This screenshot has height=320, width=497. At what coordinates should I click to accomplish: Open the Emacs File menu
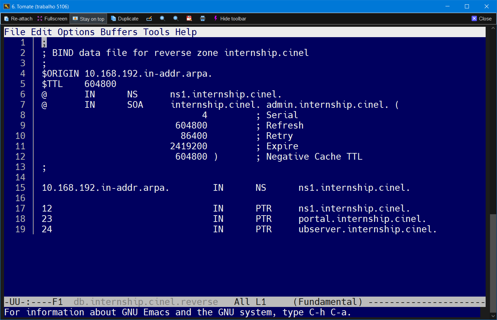(15, 32)
